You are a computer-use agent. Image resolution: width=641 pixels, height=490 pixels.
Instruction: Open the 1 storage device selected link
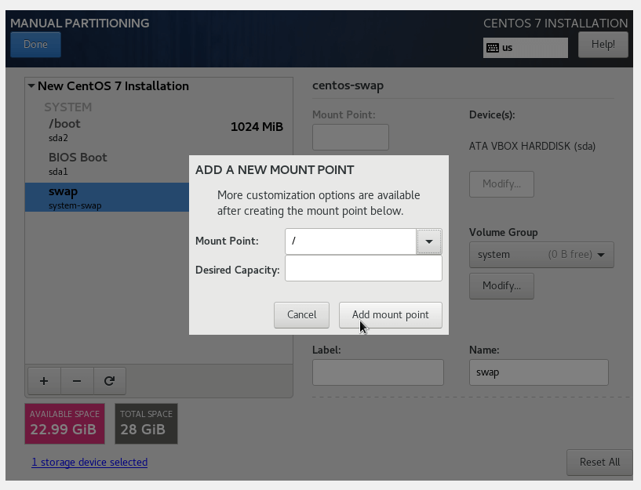tap(89, 463)
